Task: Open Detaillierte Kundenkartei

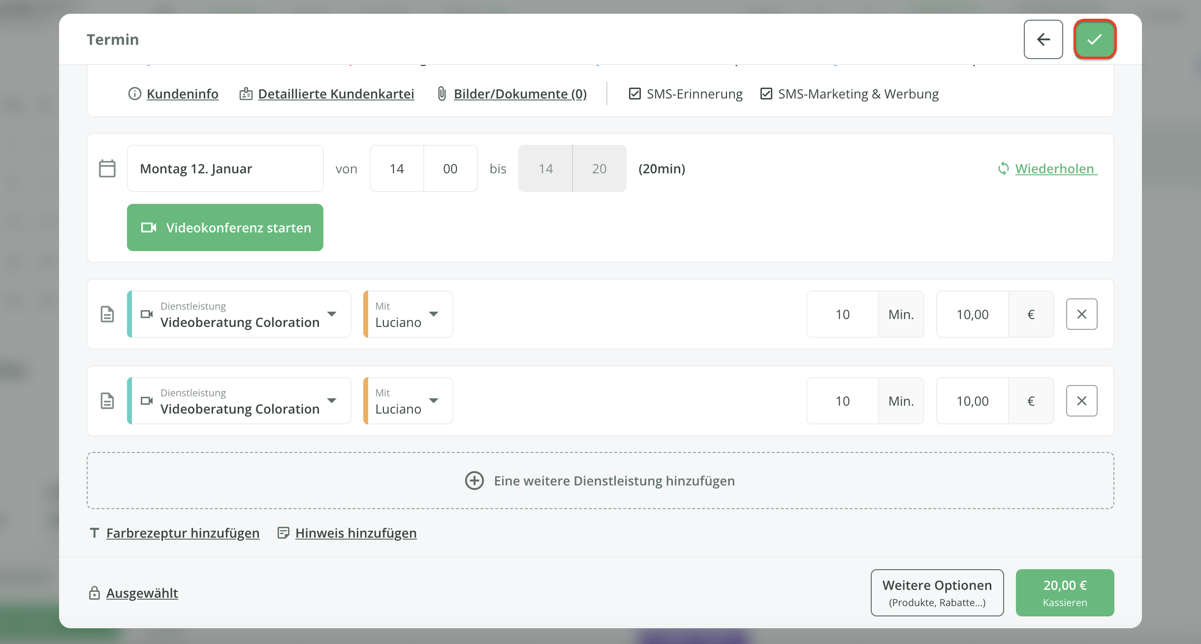Action: [336, 94]
